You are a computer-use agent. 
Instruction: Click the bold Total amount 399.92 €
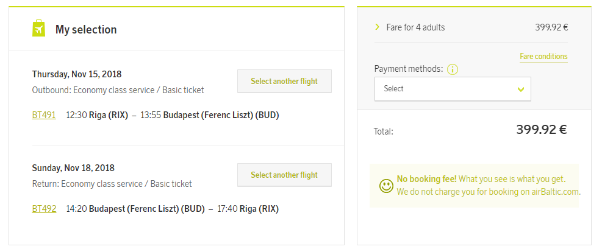pos(542,130)
